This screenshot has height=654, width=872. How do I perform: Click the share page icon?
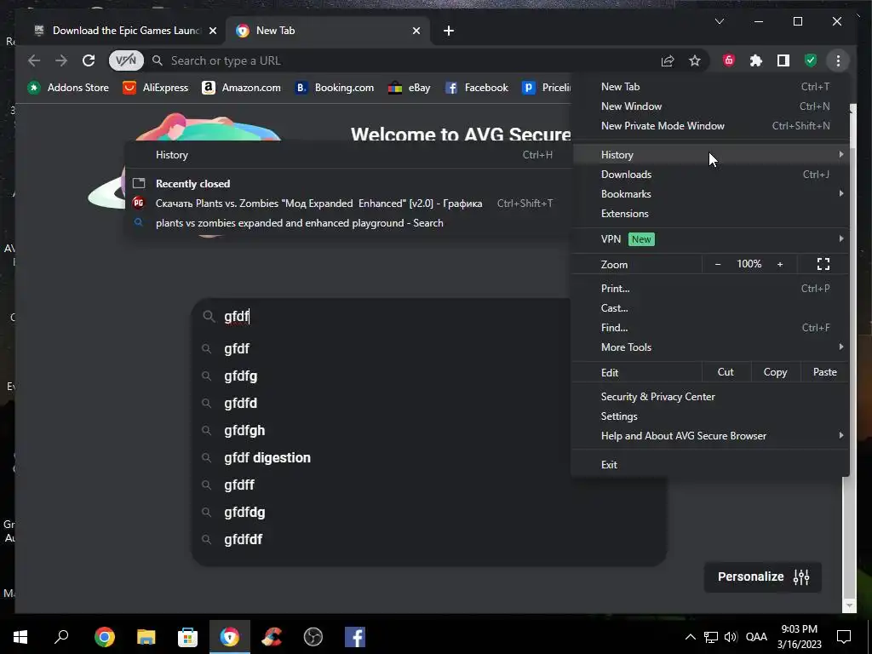668,60
